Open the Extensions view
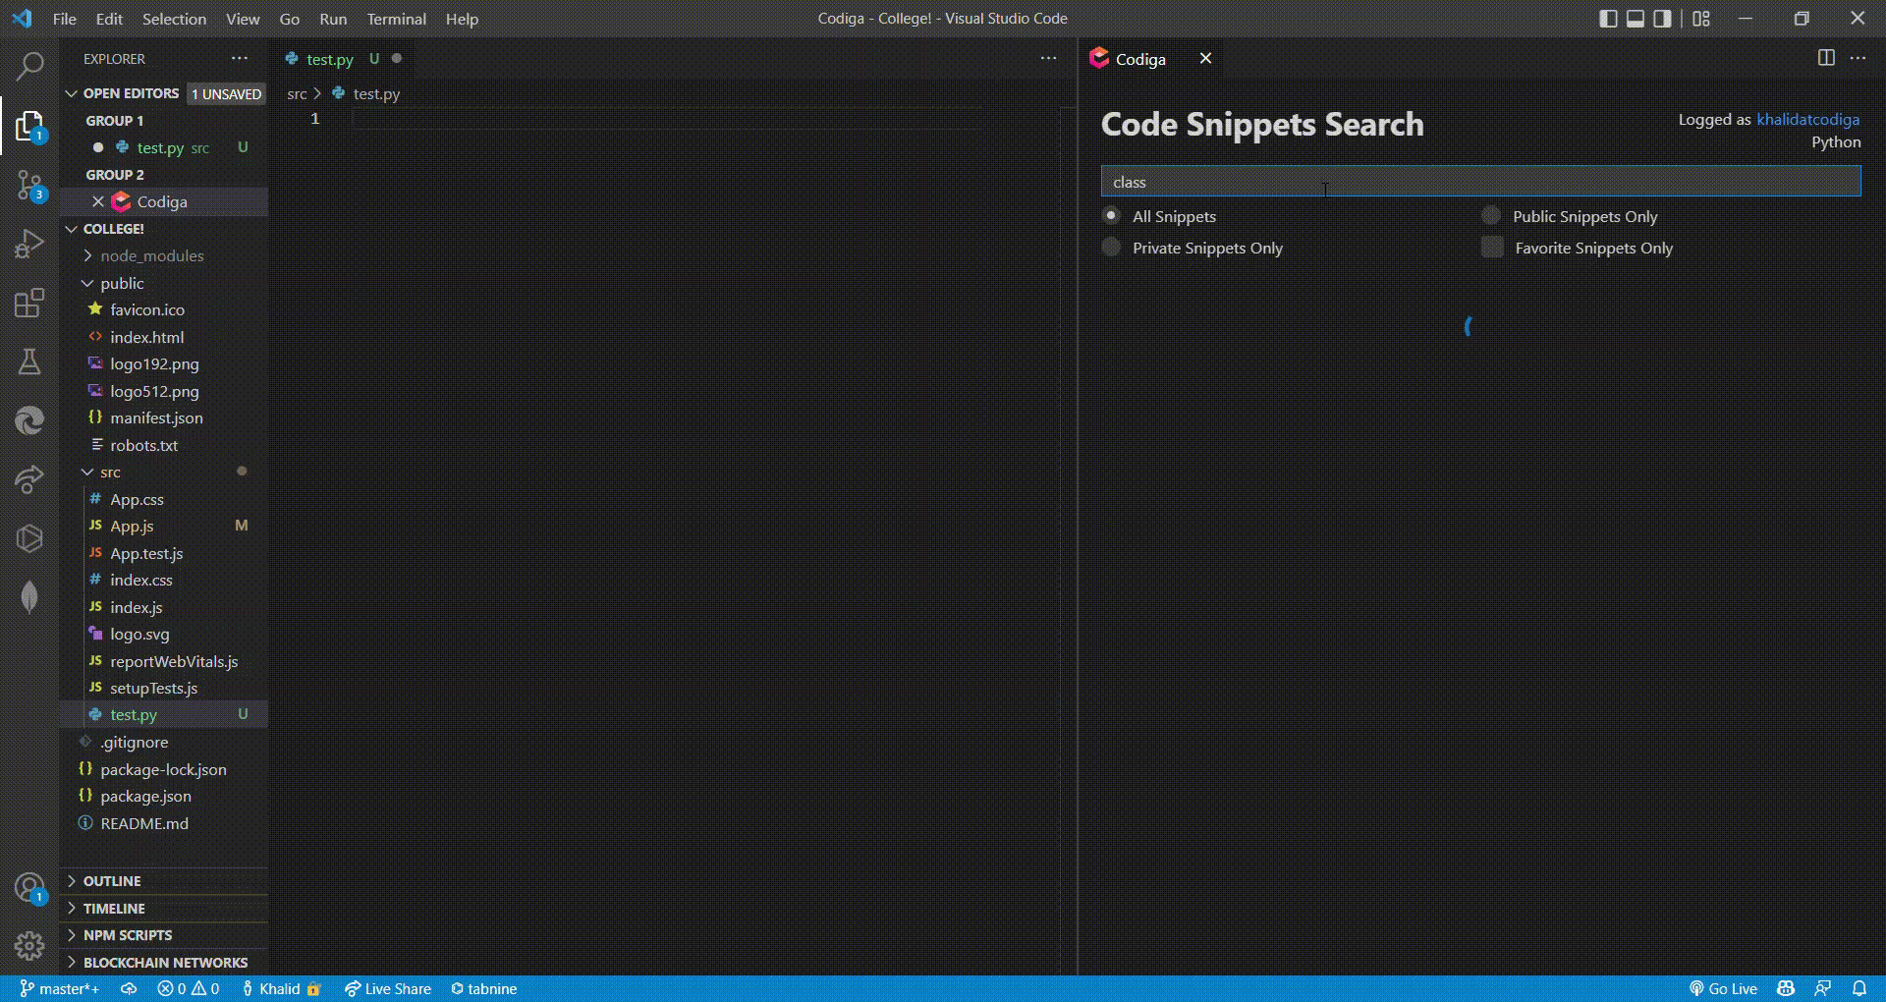Image resolution: width=1886 pixels, height=1002 pixels. point(29,303)
